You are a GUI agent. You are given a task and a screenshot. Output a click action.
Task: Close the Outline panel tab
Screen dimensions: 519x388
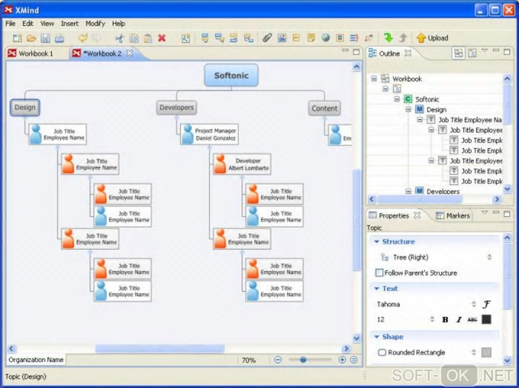pyautogui.click(x=409, y=53)
